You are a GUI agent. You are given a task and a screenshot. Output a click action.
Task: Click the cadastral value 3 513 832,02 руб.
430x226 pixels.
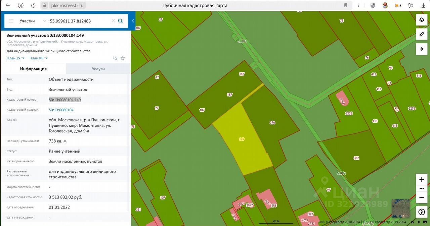point(66,197)
